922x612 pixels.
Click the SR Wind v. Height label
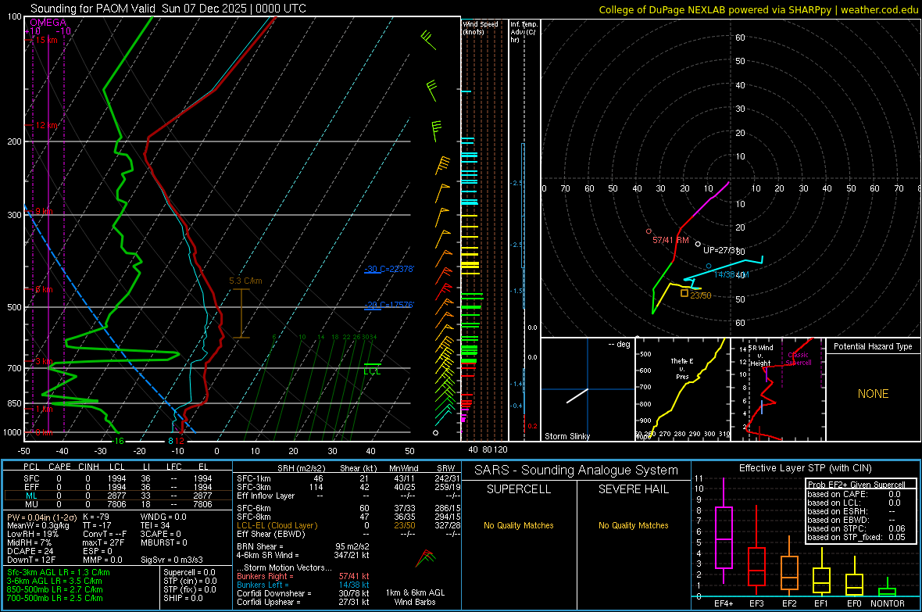pyautogui.click(x=760, y=356)
